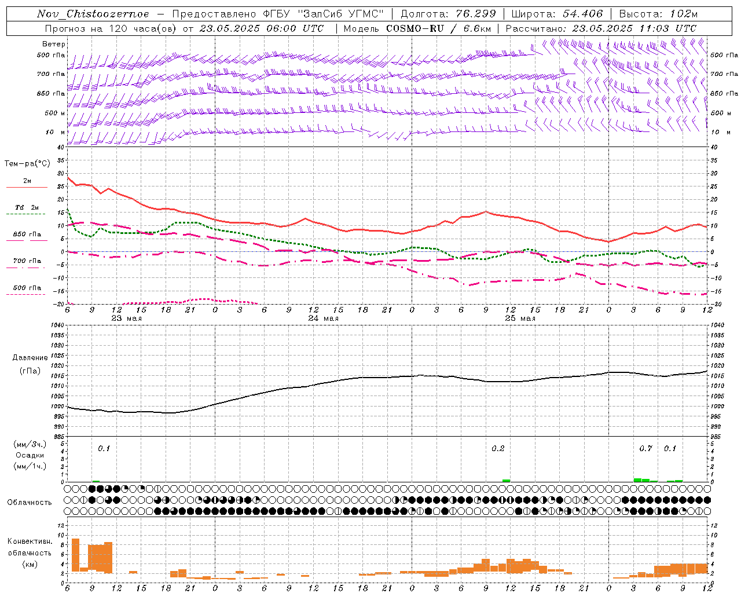Click the 0.7 precipitation amount
Screen dimensions: 741x593
coord(645,448)
